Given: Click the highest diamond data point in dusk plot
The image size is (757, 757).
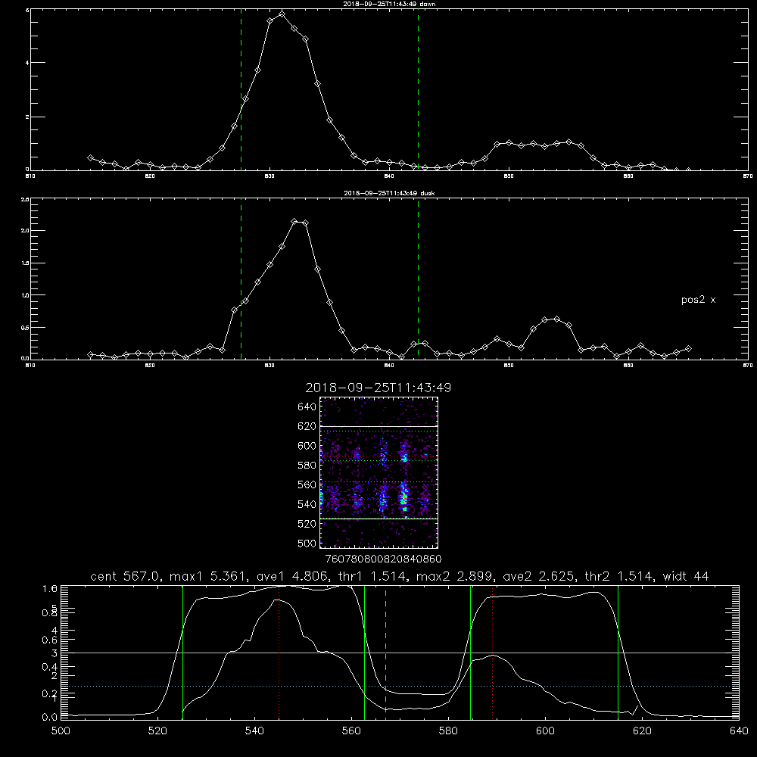Looking at the screenshot, I should click(294, 221).
